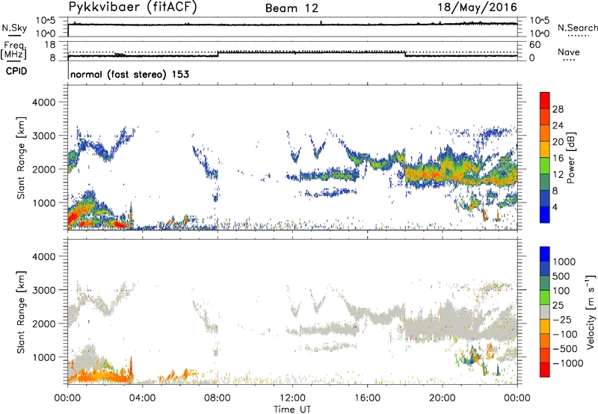The width and height of the screenshot is (598, 414).
Task: Click the '28' label on Power colorbar
Action: coord(558,109)
